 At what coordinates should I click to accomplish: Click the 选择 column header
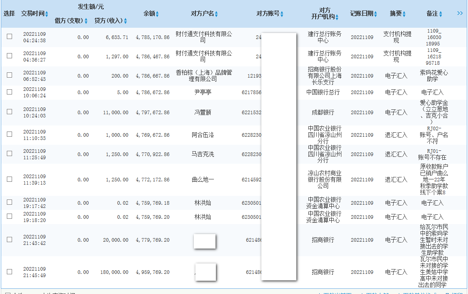9,14
